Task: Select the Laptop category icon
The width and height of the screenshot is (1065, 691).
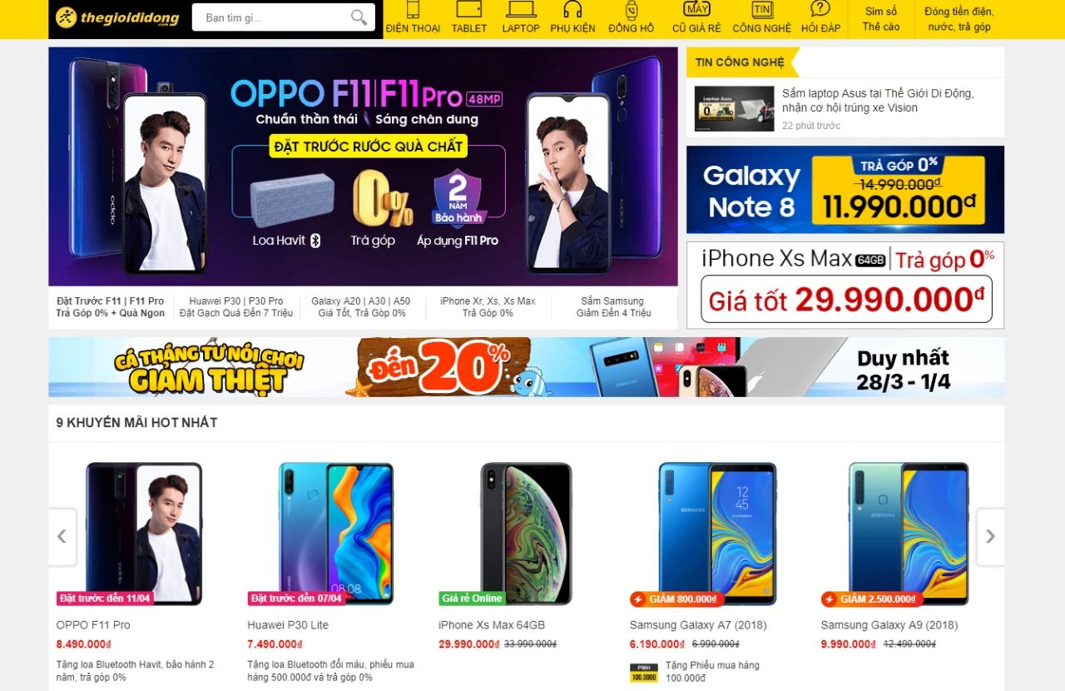Action: pos(521,9)
